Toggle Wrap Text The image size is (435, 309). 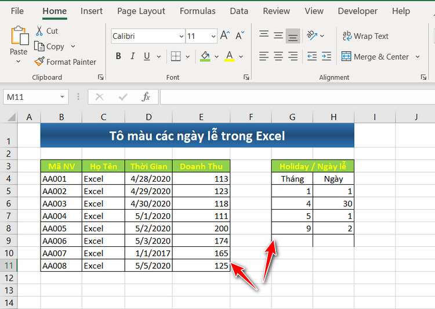(365, 36)
